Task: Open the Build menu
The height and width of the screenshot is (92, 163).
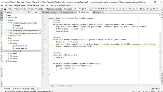Action: (x=42, y=6)
